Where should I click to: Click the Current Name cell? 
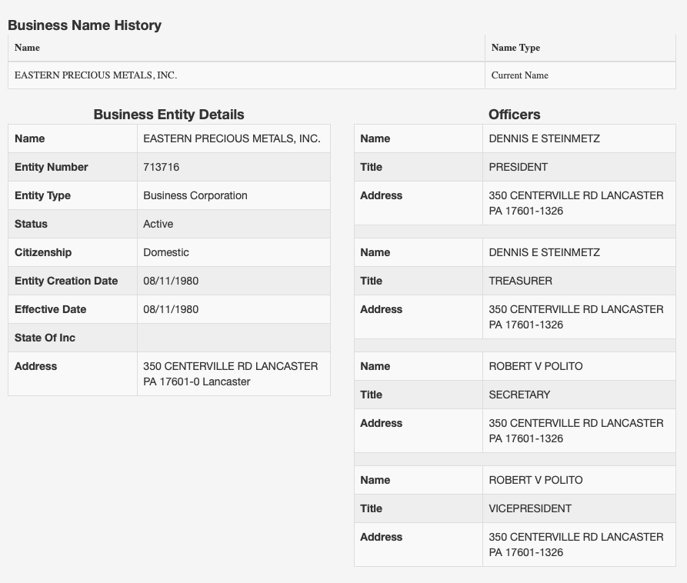520,75
